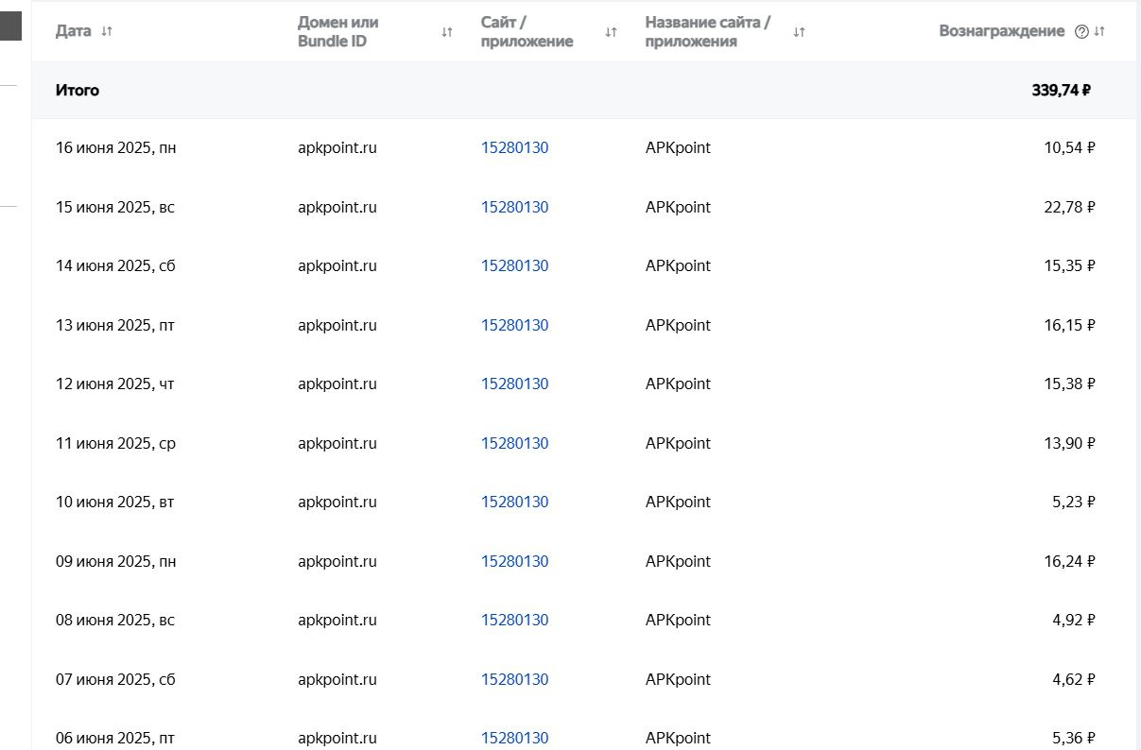Select date 09 июня 2025, пн
This screenshot has height=750, width=1141.
115,561
